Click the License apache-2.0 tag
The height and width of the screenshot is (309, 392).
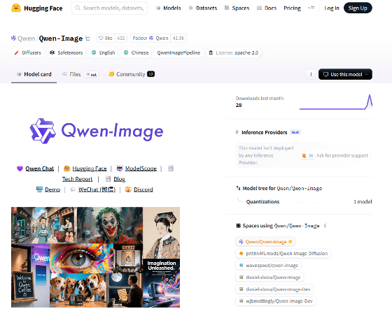click(x=234, y=52)
